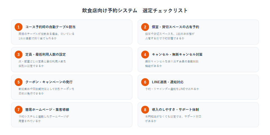
Task: Click the orange number 3 badge
Action: (19, 55)
